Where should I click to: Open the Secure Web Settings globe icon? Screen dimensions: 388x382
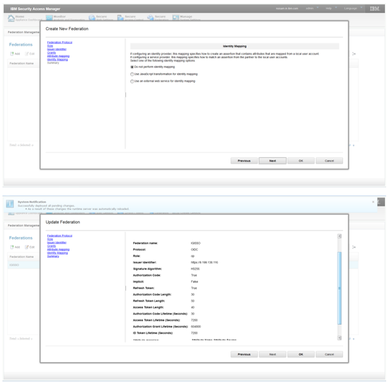point(92,18)
